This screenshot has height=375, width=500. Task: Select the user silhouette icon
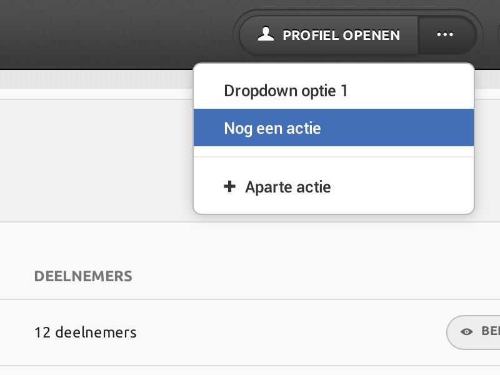265,35
